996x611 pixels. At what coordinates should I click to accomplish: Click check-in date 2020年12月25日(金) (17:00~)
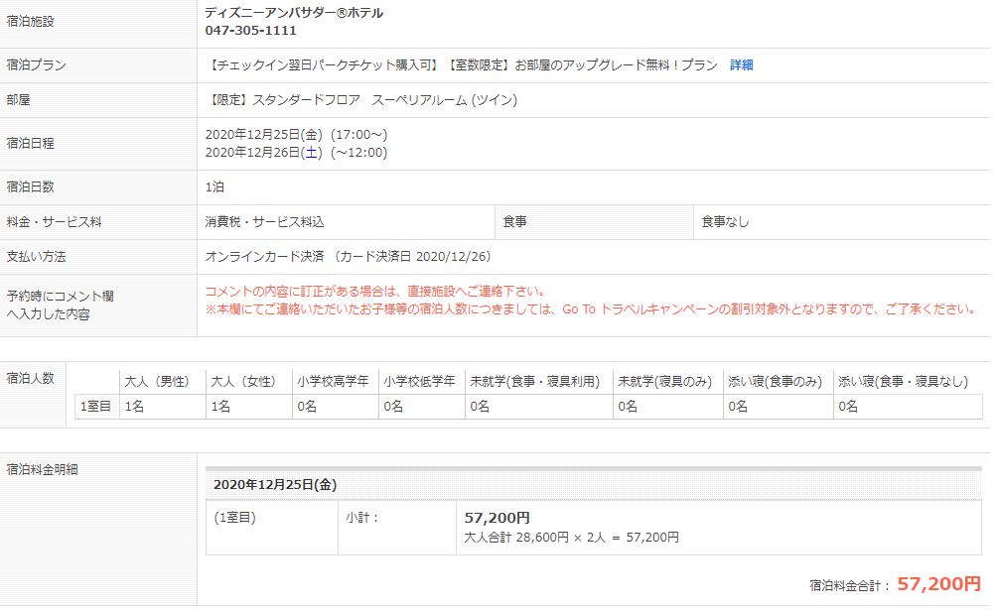[296, 135]
